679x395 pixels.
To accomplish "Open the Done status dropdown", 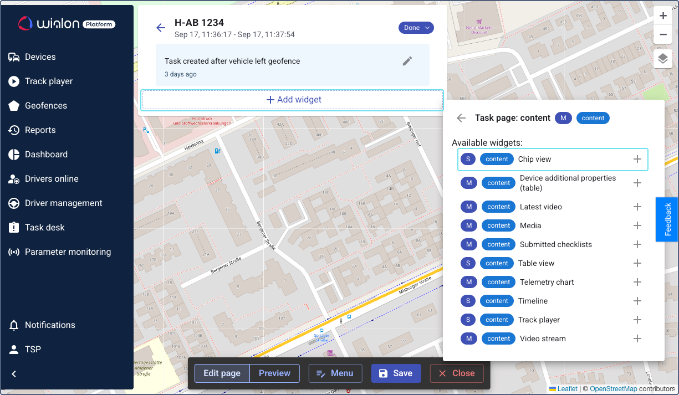I will click(x=416, y=28).
